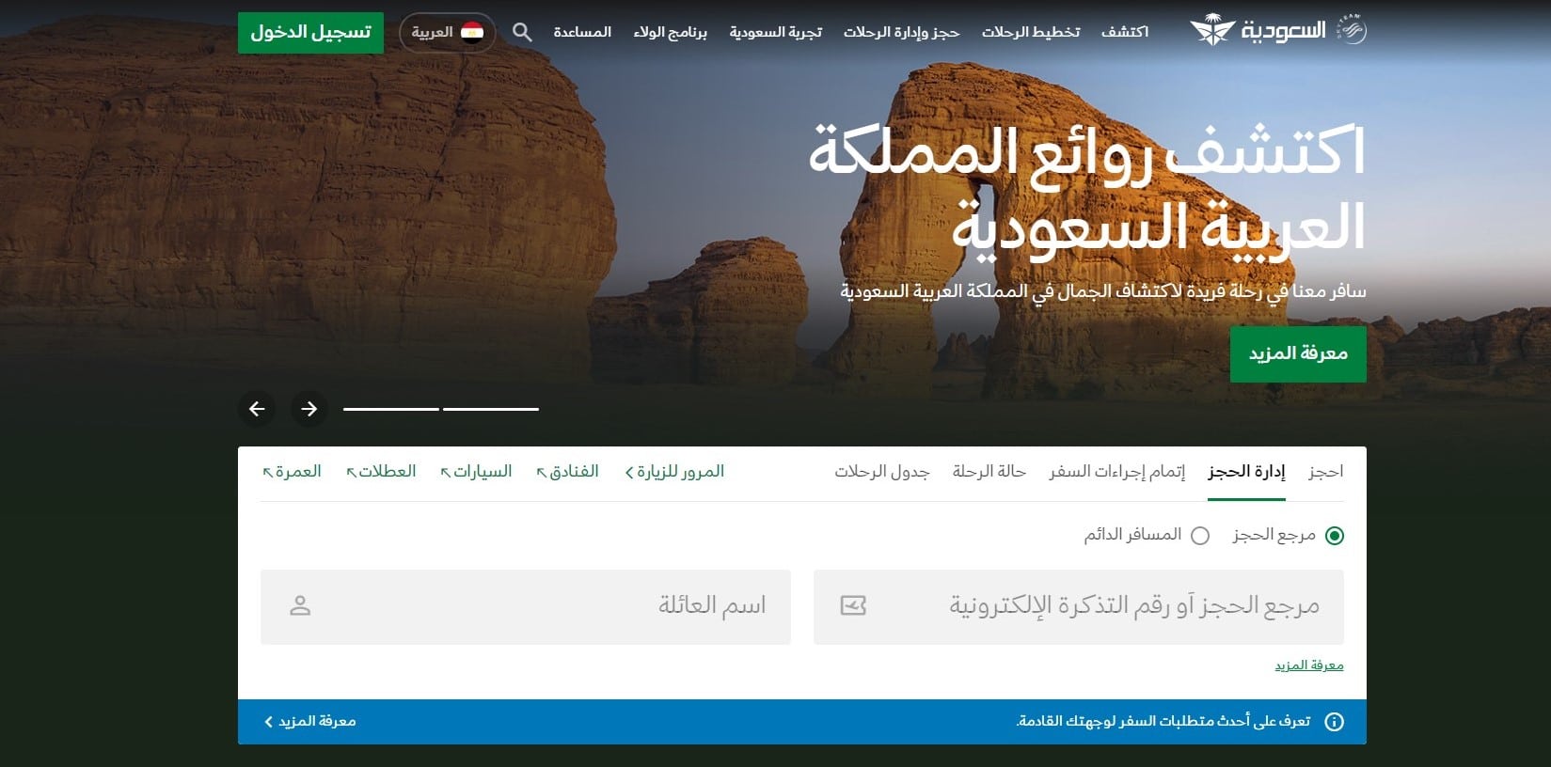
Task: Open العمرة external link
Action: (292, 471)
